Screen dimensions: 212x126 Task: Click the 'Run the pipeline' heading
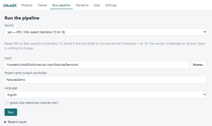pyautogui.click(x=22, y=18)
